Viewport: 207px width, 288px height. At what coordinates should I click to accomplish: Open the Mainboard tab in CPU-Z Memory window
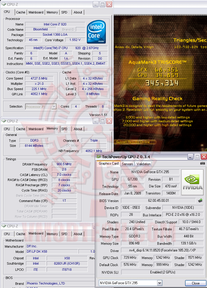coord(36,129)
